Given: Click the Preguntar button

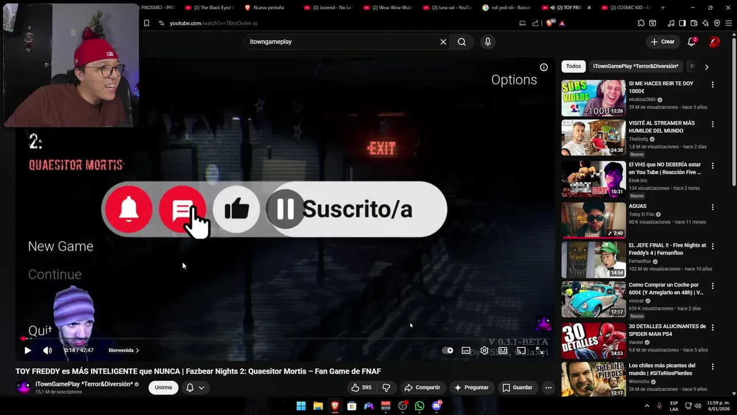Looking at the screenshot, I should tap(472, 387).
